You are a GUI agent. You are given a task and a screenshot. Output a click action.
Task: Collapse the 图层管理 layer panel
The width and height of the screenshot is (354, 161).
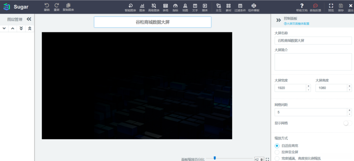(x=29, y=19)
